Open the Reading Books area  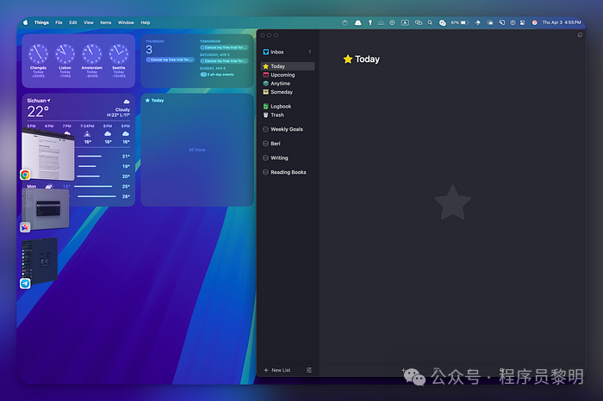pyautogui.click(x=287, y=172)
